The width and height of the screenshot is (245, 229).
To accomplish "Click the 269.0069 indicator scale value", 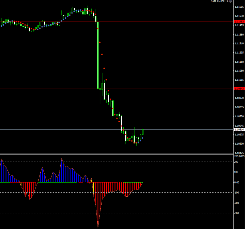I will click(x=239, y=156).
